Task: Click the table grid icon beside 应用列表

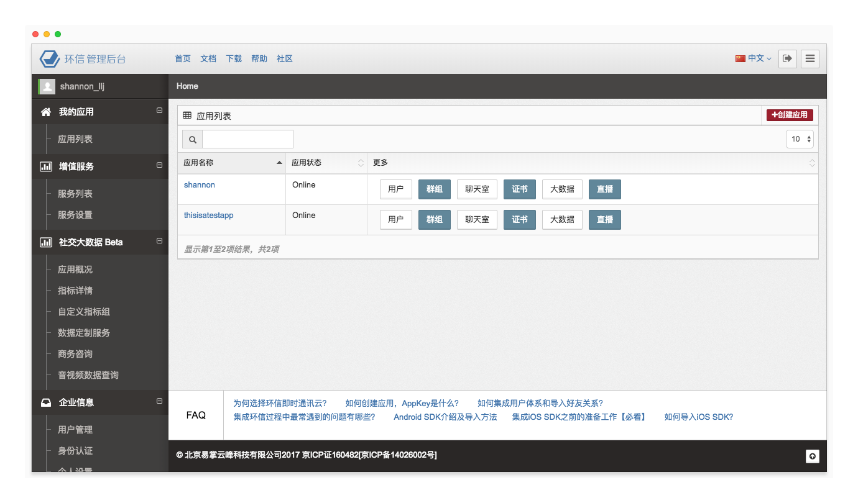Action: point(187,116)
